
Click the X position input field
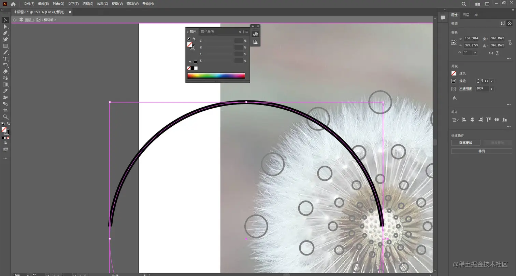point(471,38)
